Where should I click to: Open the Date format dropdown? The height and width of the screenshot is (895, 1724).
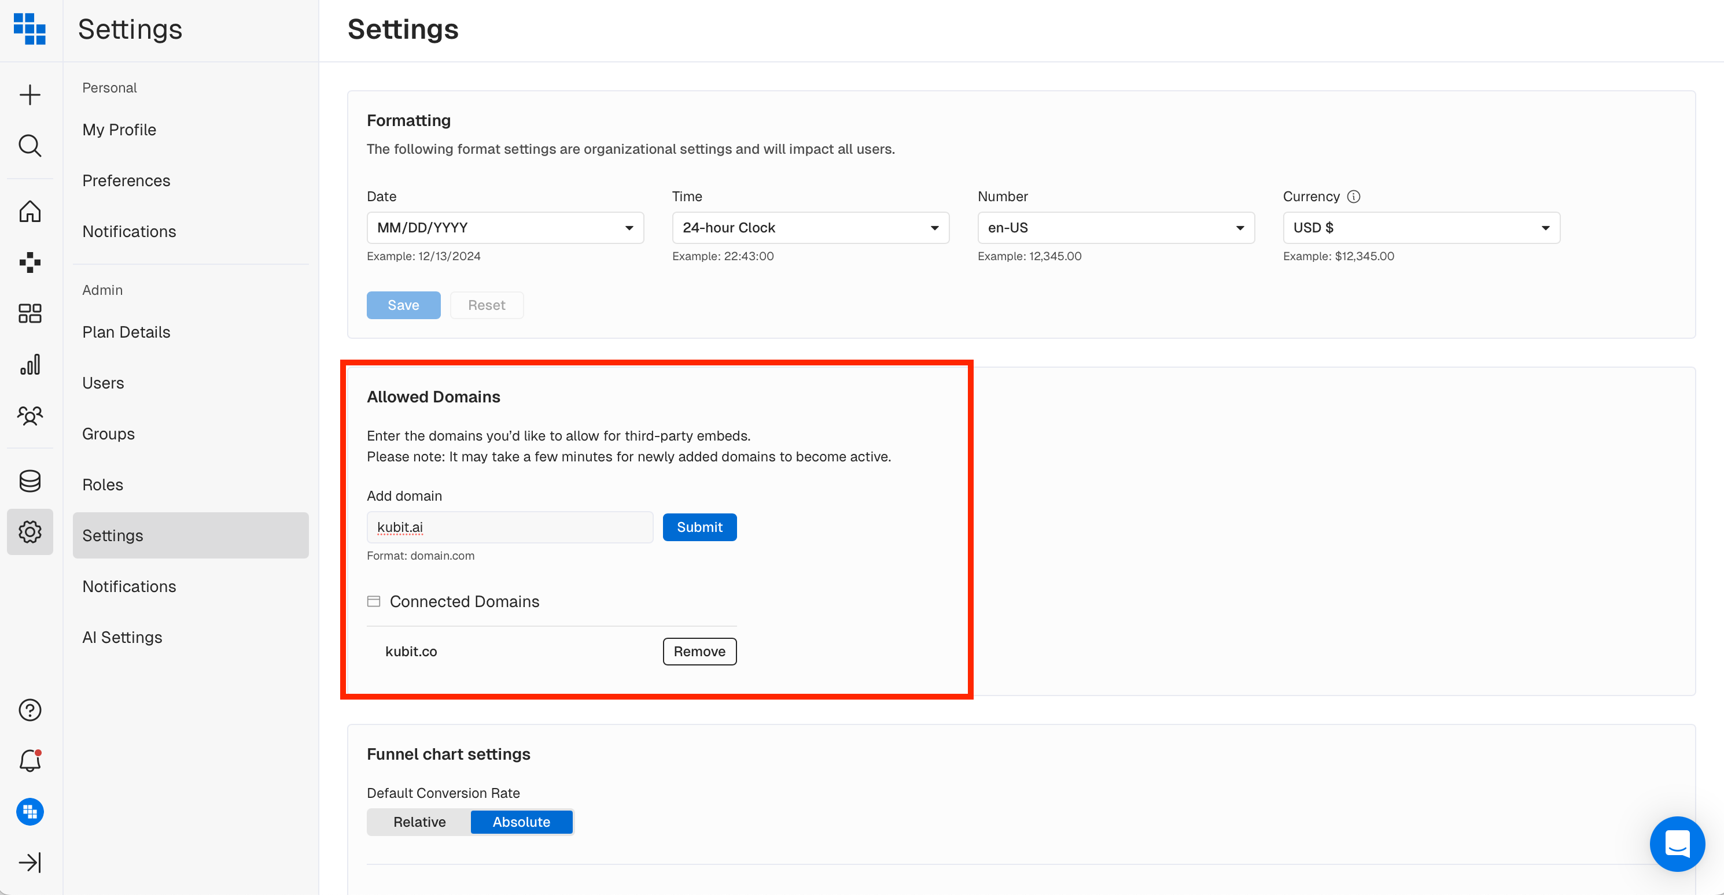(x=504, y=227)
